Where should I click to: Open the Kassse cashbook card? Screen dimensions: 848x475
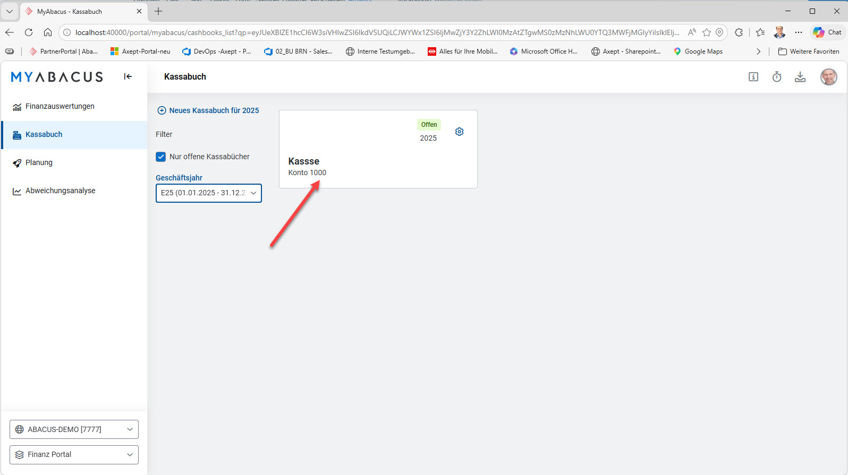pyautogui.click(x=378, y=149)
